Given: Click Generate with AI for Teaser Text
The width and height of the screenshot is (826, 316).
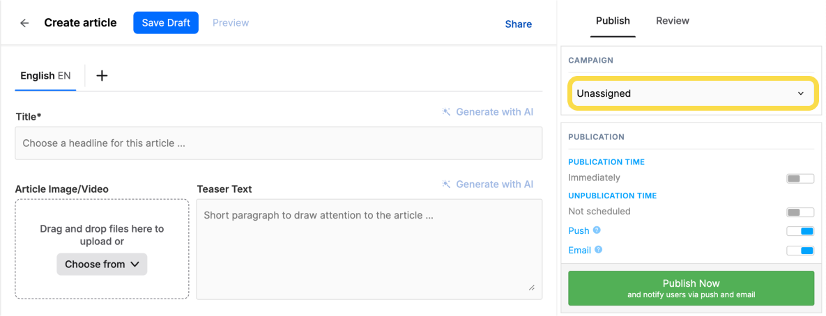Looking at the screenshot, I should point(488,184).
